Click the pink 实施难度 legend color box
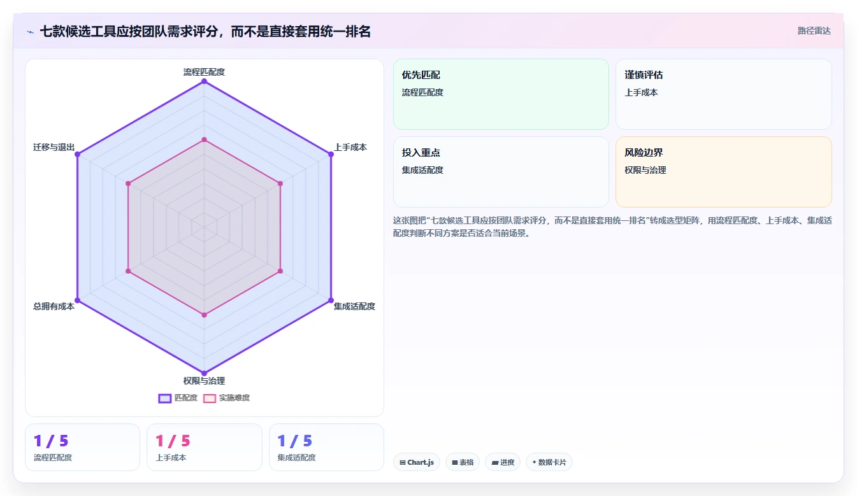 pos(209,398)
